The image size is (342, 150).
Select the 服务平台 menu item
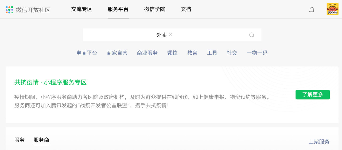pyautogui.click(x=118, y=9)
